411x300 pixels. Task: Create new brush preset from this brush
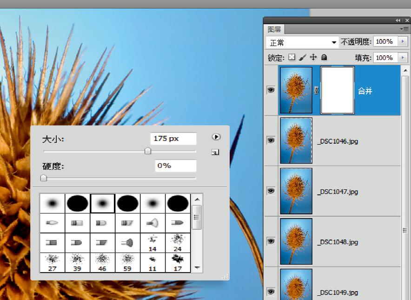tap(215, 152)
